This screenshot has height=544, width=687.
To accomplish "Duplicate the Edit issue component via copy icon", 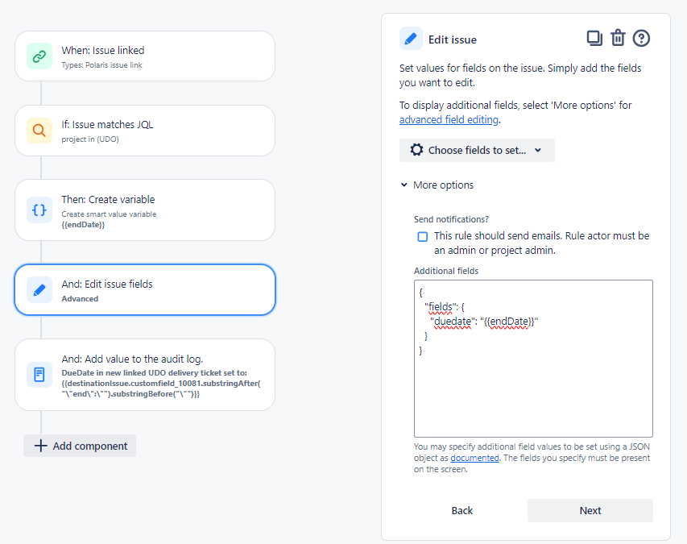I will [594, 37].
